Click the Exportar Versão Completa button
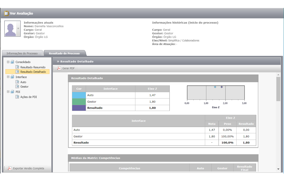The image size is (284, 181). [x=28, y=168]
